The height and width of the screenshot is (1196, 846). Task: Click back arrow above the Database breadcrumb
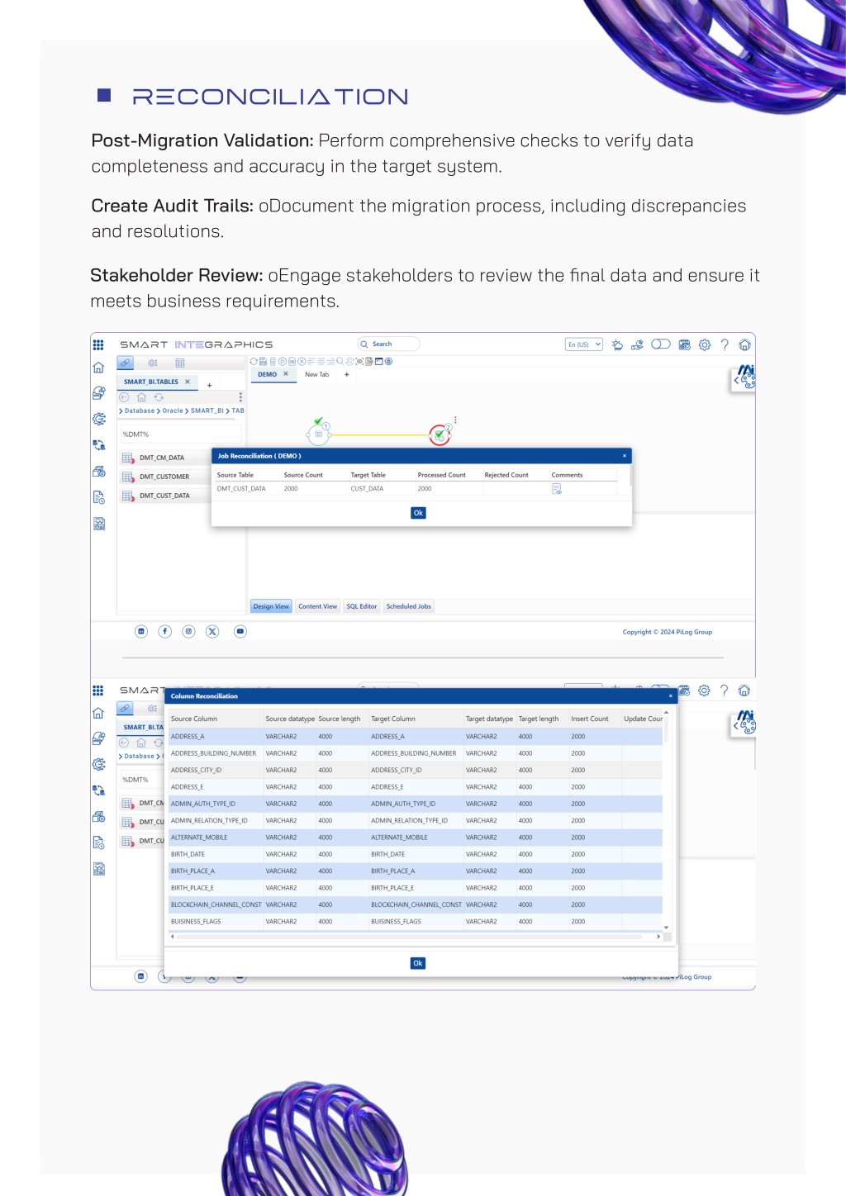point(124,397)
